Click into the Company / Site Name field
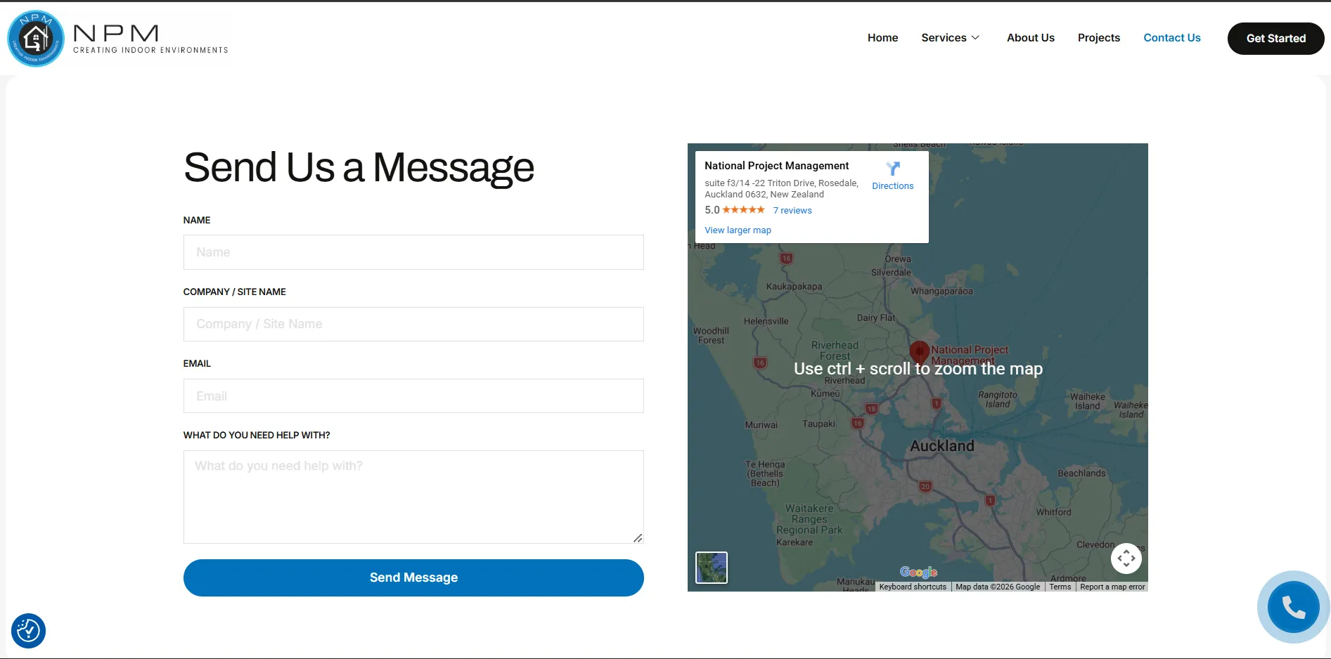 point(413,324)
